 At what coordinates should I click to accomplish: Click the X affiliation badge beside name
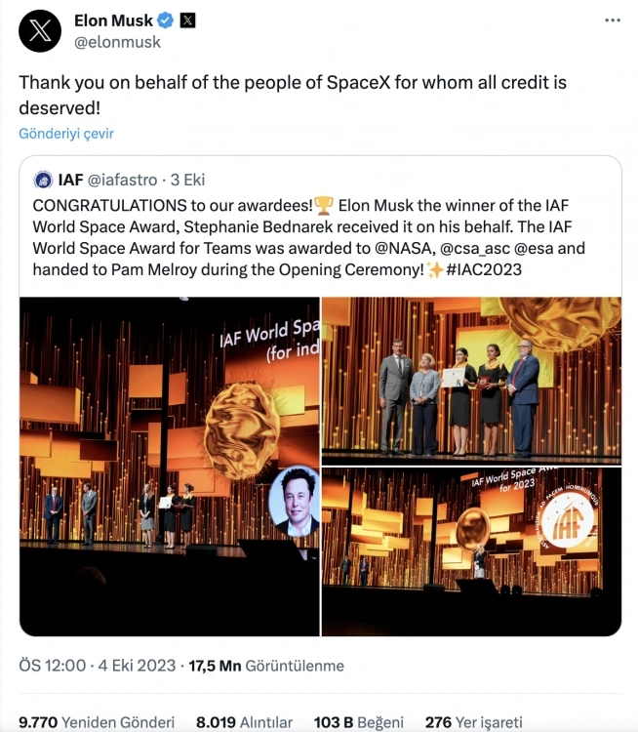pos(189,20)
